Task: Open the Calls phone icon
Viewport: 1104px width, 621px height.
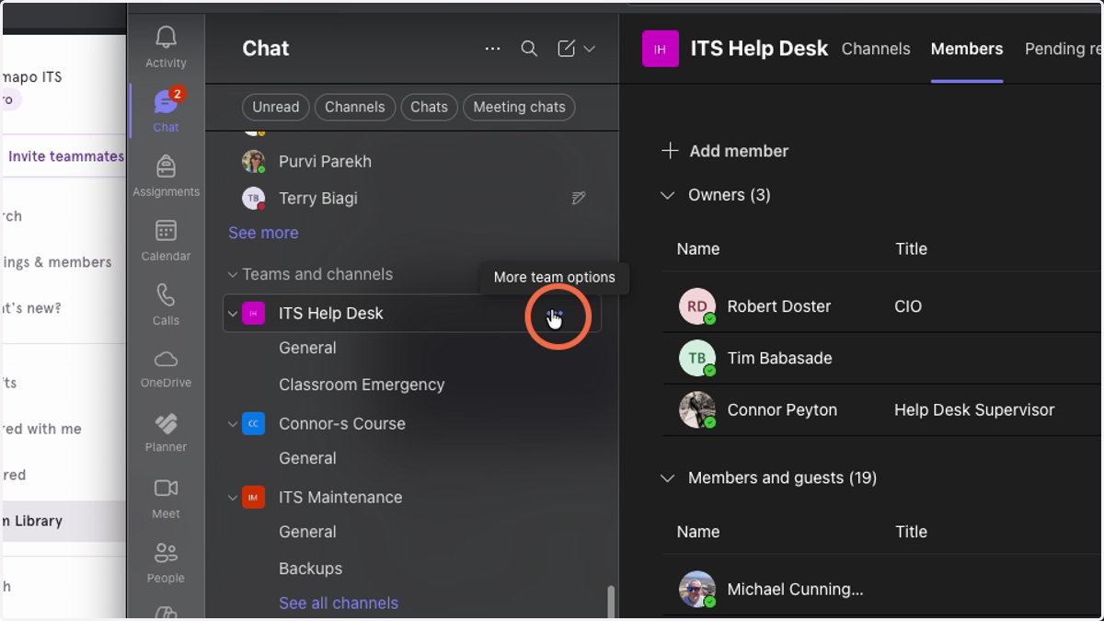Action: coord(166,294)
